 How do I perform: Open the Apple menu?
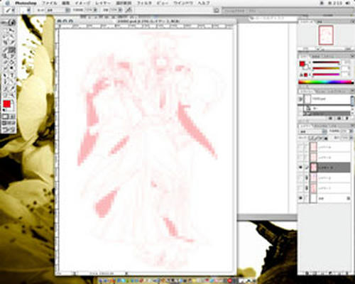point(7,4)
